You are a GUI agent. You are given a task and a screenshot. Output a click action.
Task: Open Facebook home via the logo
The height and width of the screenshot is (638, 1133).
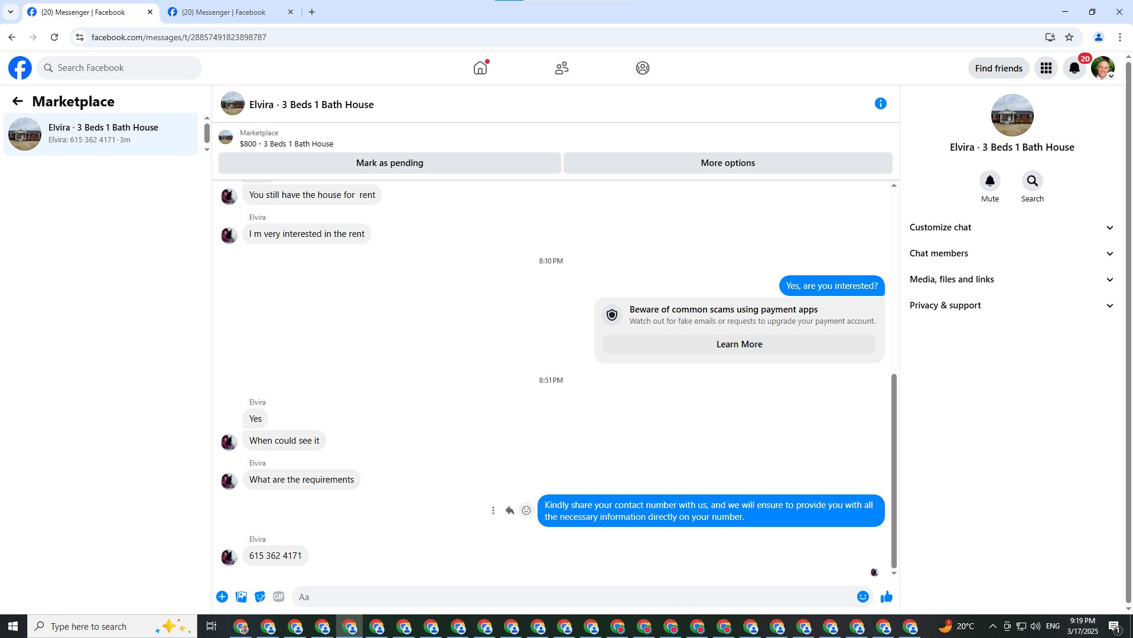20,68
